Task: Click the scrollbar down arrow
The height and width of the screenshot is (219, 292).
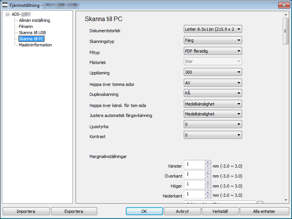Action: pyautogui.click(x=286, y=200)
